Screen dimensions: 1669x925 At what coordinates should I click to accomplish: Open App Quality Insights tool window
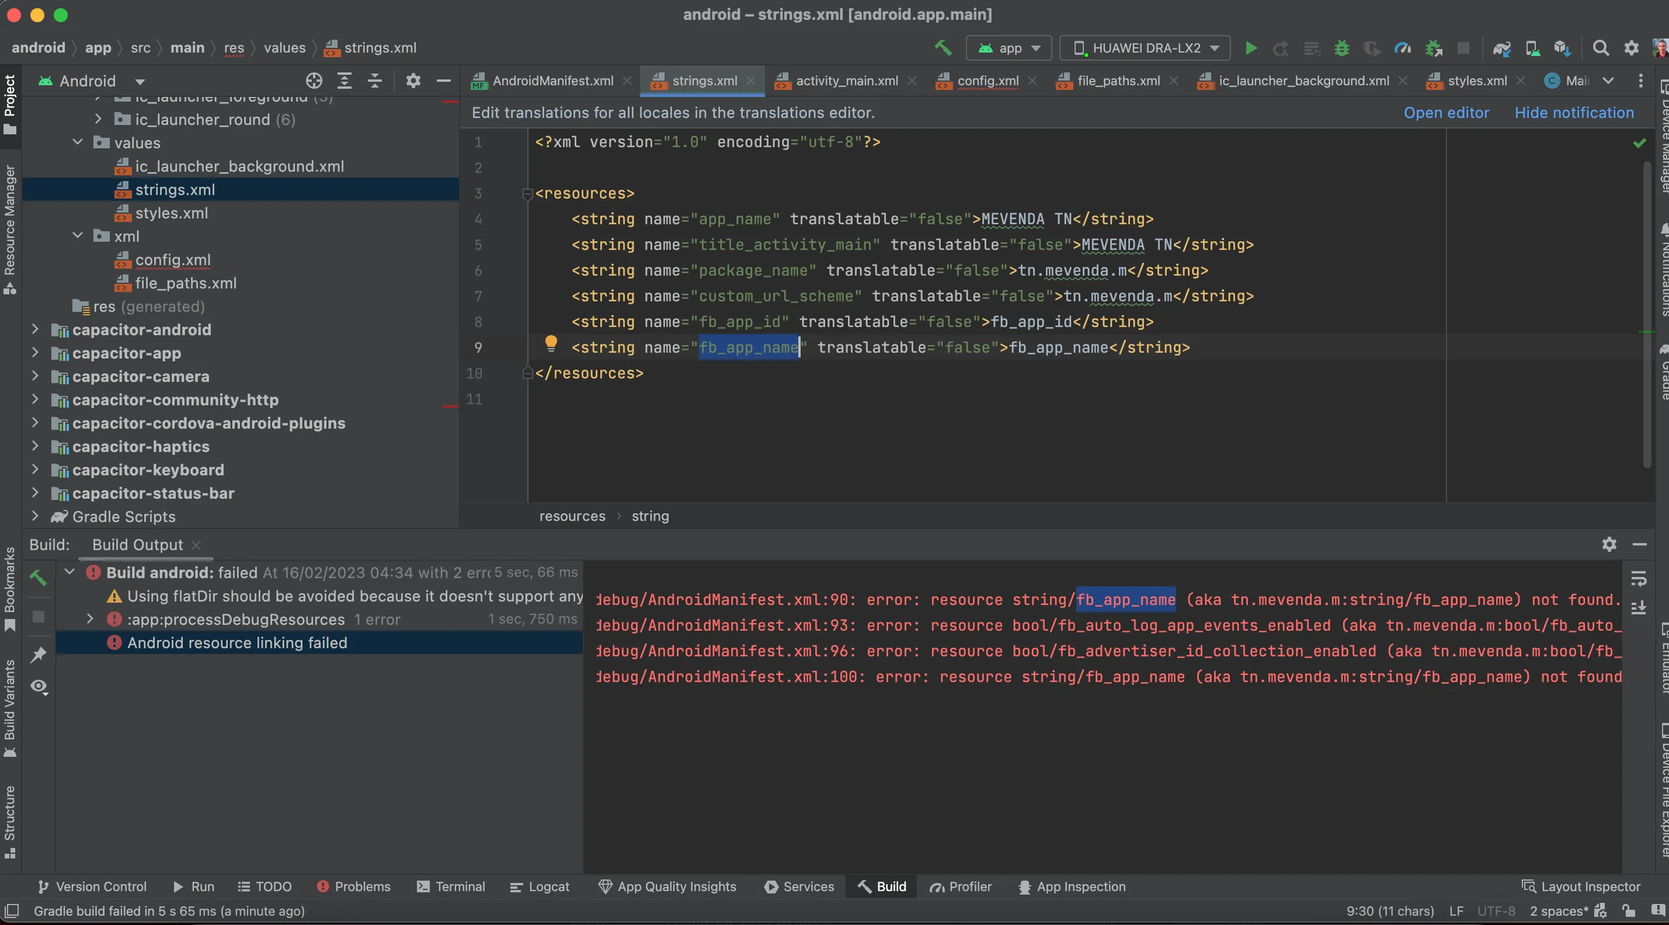[x=667, y=886]
